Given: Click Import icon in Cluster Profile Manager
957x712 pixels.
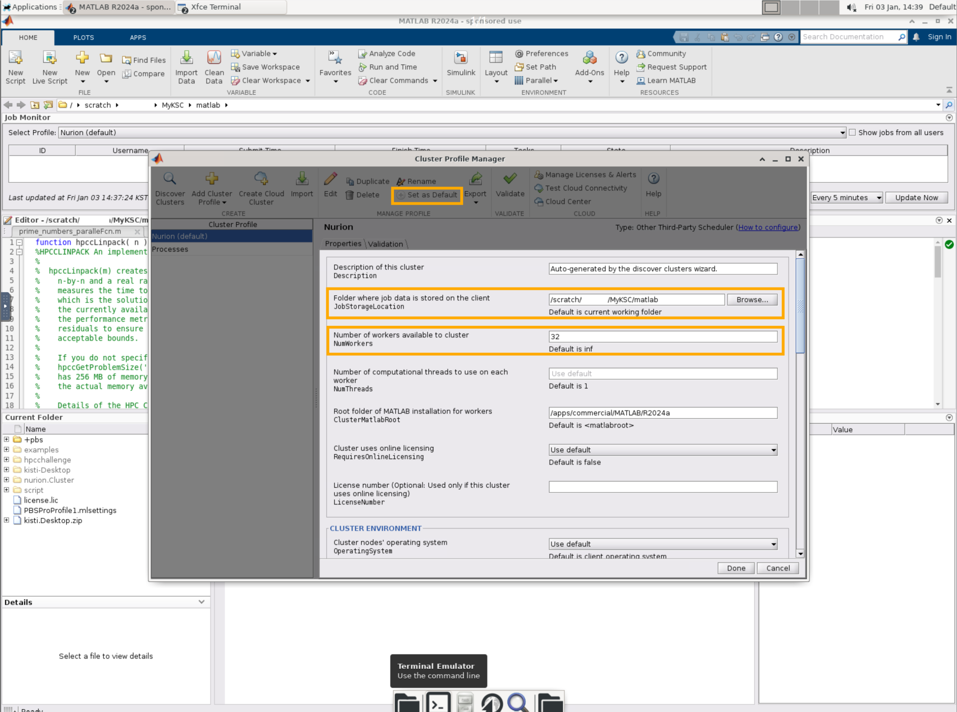Looking at the screenshot, I should point(302,178).
